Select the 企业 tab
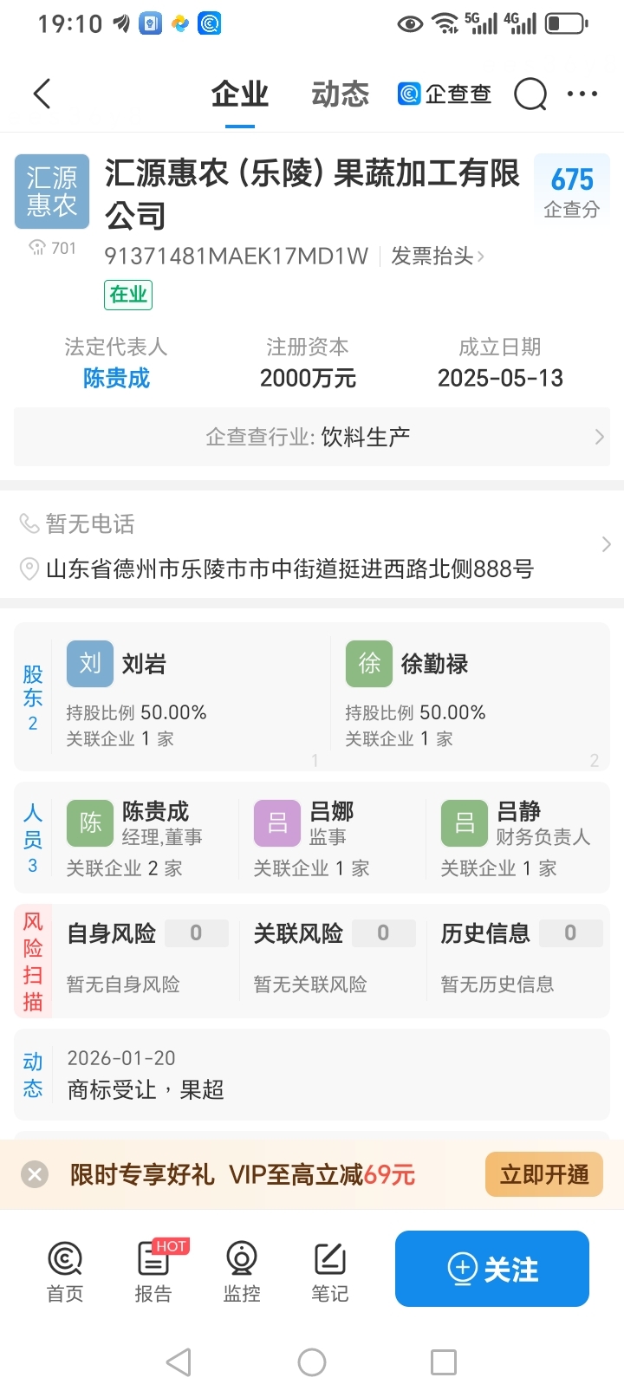This screenshot has height=1397, width=624. pos(240,94)
